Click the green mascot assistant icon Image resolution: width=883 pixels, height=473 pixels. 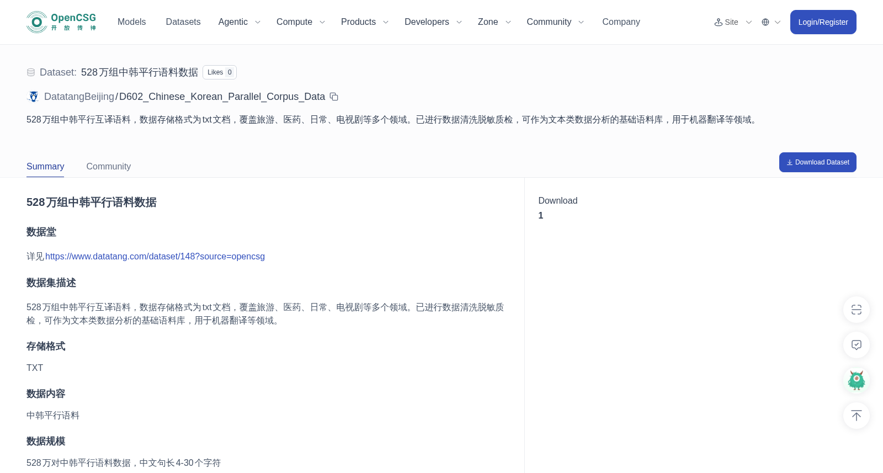tap(857, 380)
